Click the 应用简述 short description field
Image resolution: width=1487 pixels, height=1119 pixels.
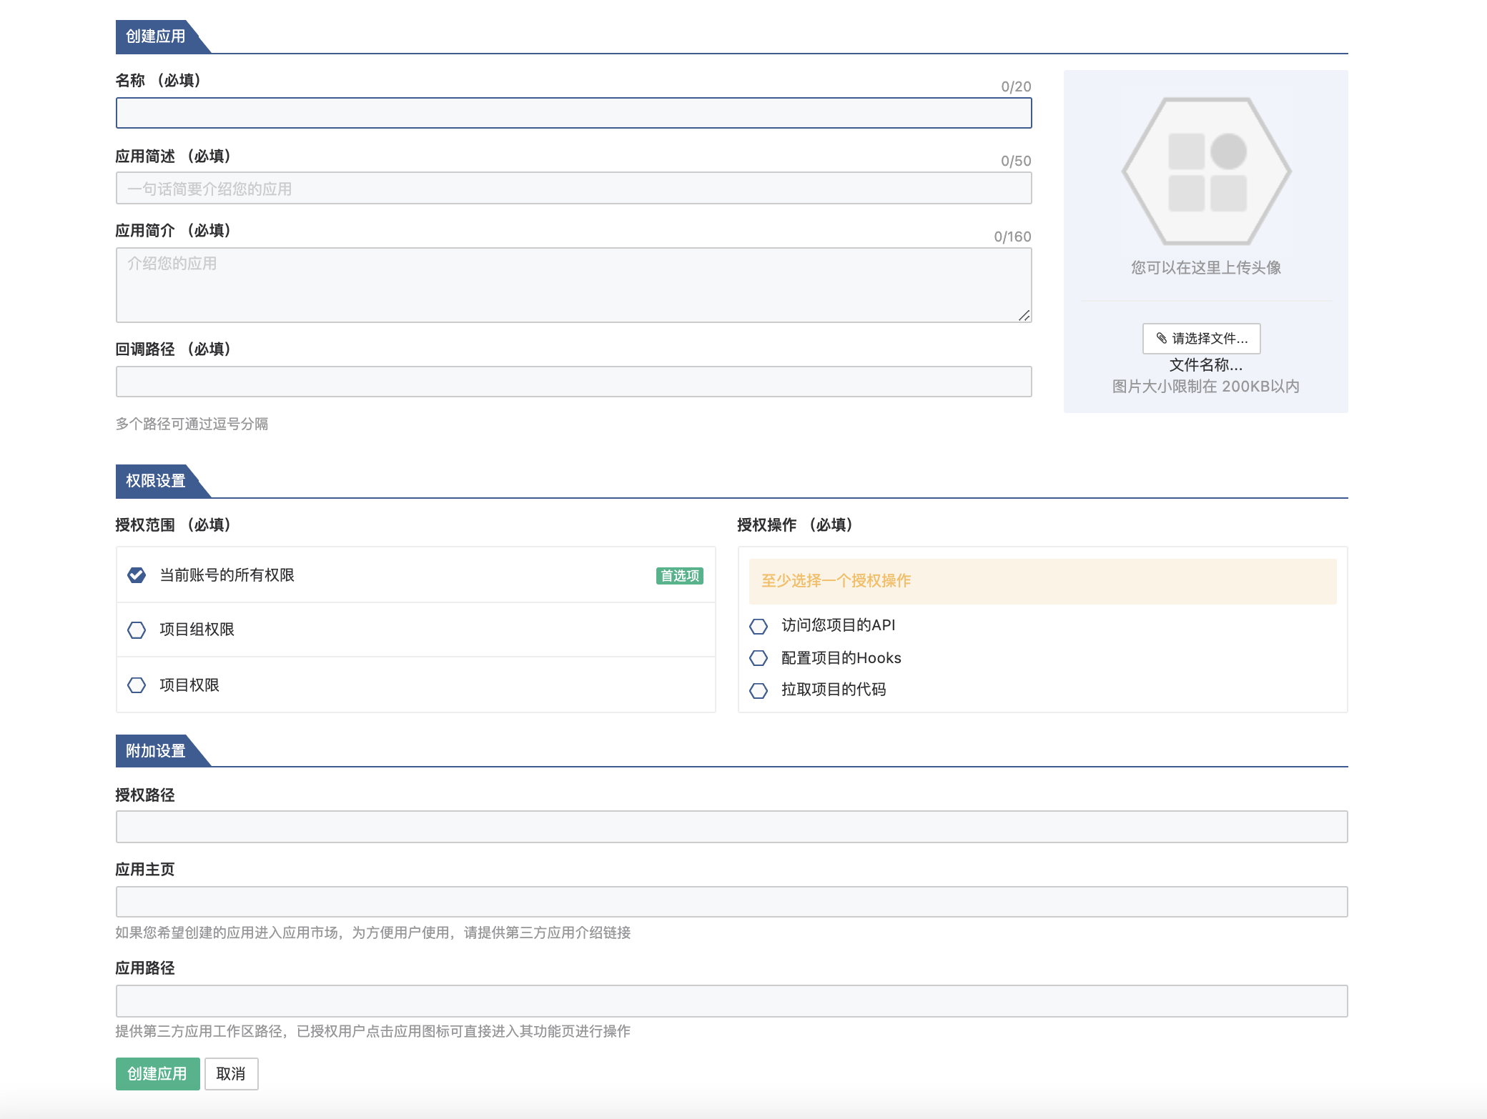(573, 189)
